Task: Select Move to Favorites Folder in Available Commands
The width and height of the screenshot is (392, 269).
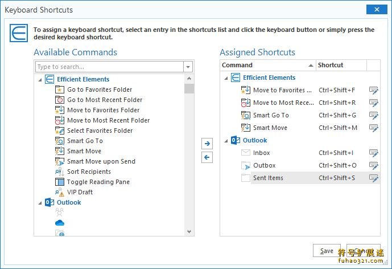Action: [x=103, y=110]
